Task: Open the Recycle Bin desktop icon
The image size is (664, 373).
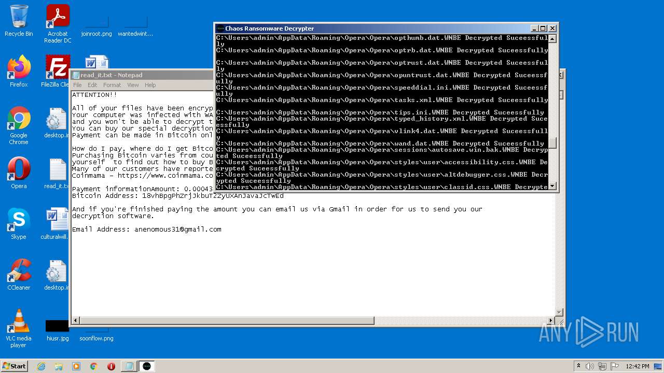Action: pos(19,21)
